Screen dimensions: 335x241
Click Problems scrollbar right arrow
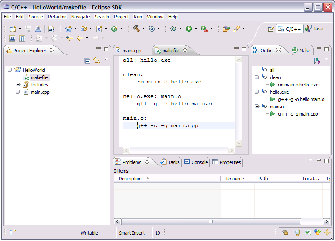326,222
